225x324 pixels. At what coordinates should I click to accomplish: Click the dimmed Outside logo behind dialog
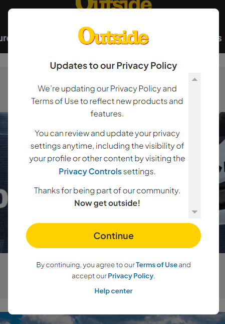pyautogui.click(x=113, y=4)
